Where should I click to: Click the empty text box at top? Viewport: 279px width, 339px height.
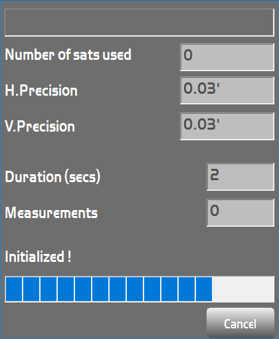pyautogui.click(x=139, y=23)
